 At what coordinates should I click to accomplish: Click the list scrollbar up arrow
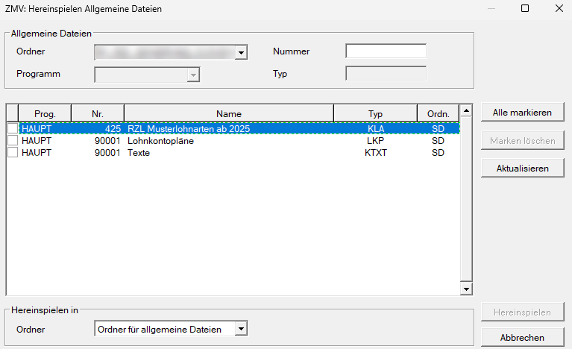tap(467, 111)
